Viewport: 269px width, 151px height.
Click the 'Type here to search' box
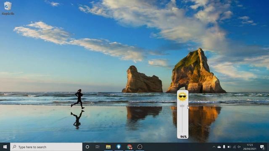[x=46, y=147]
